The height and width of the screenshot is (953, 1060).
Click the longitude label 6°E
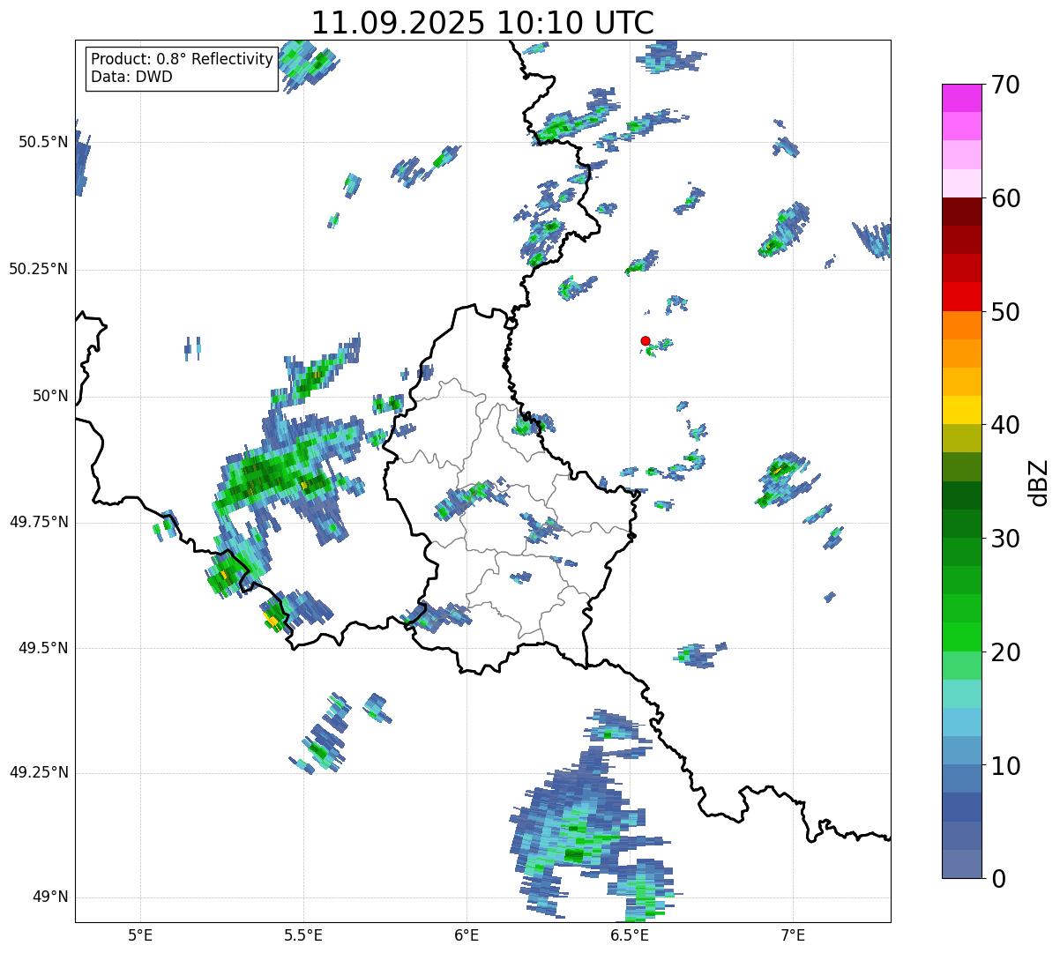[x=467, y=934]
